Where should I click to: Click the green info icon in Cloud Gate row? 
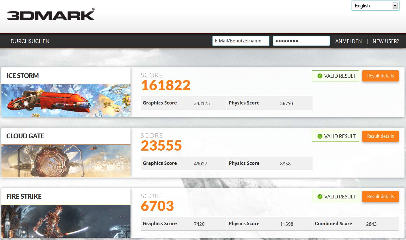point(320,136)
